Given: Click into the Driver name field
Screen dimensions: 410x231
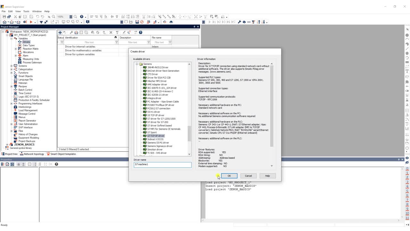Looking at the screenshot, I should (x=162, y=164).
